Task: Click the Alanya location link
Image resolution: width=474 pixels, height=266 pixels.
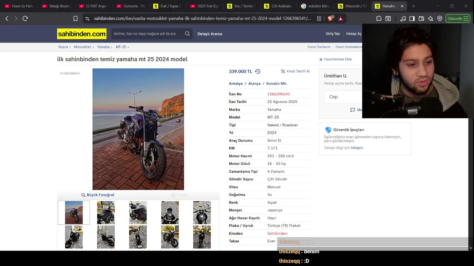Action: coord(254,83)
